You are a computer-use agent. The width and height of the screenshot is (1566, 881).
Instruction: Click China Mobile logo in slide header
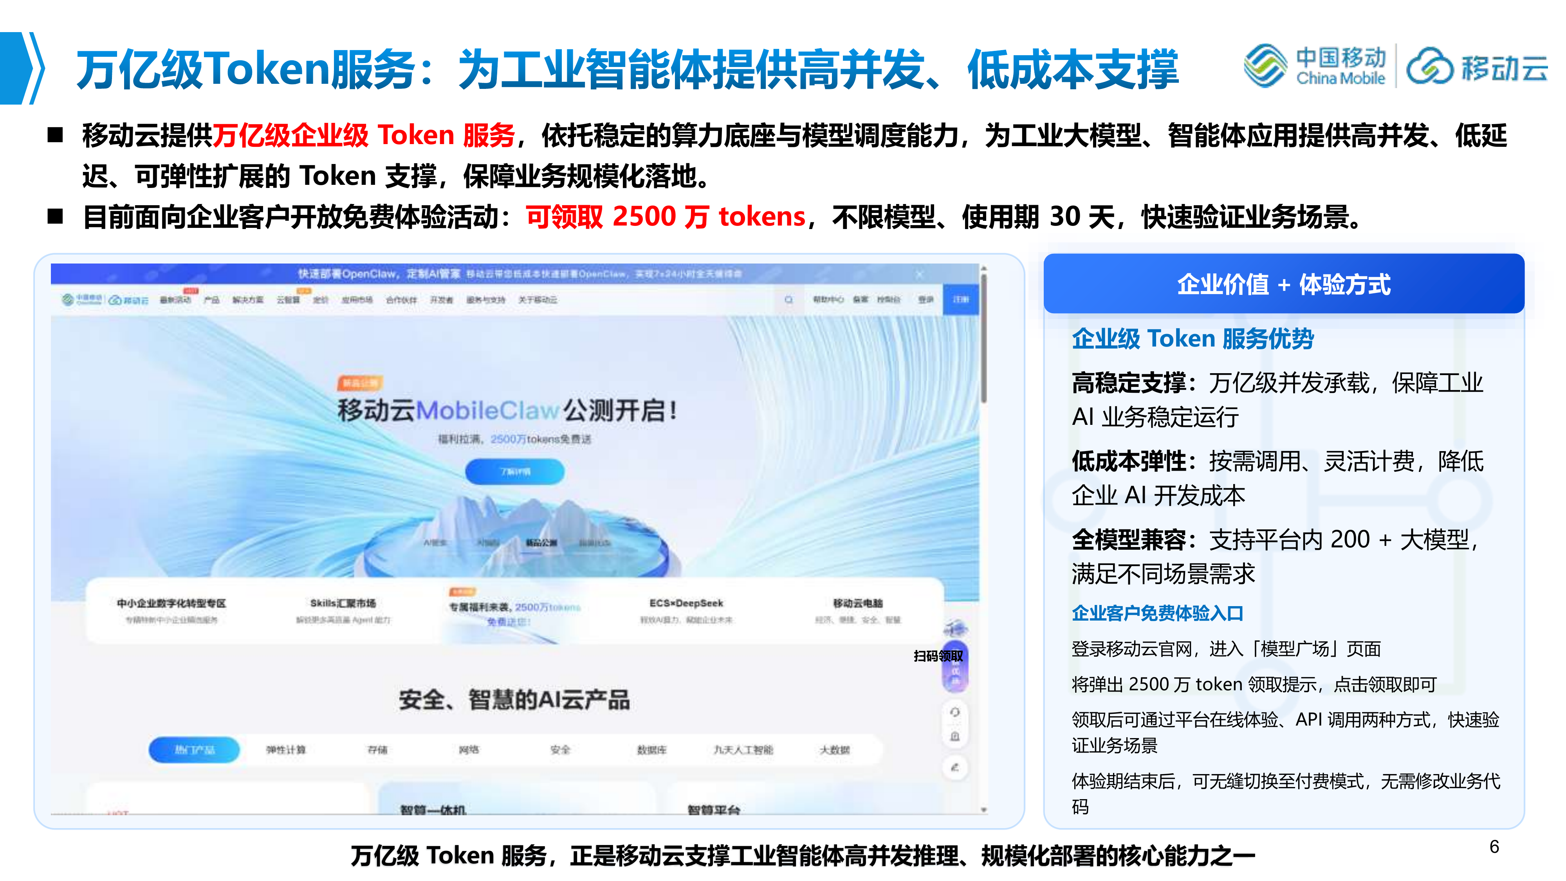(x=1315, y=66)
